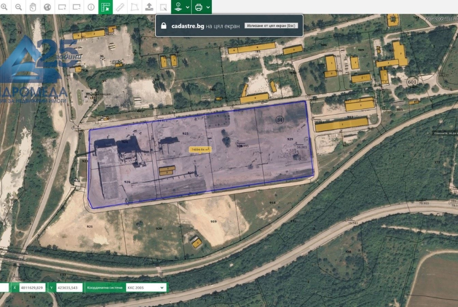Click the 74894.64 m² area label
Viewport: 458px width, 307px height.
click(200, 149)
